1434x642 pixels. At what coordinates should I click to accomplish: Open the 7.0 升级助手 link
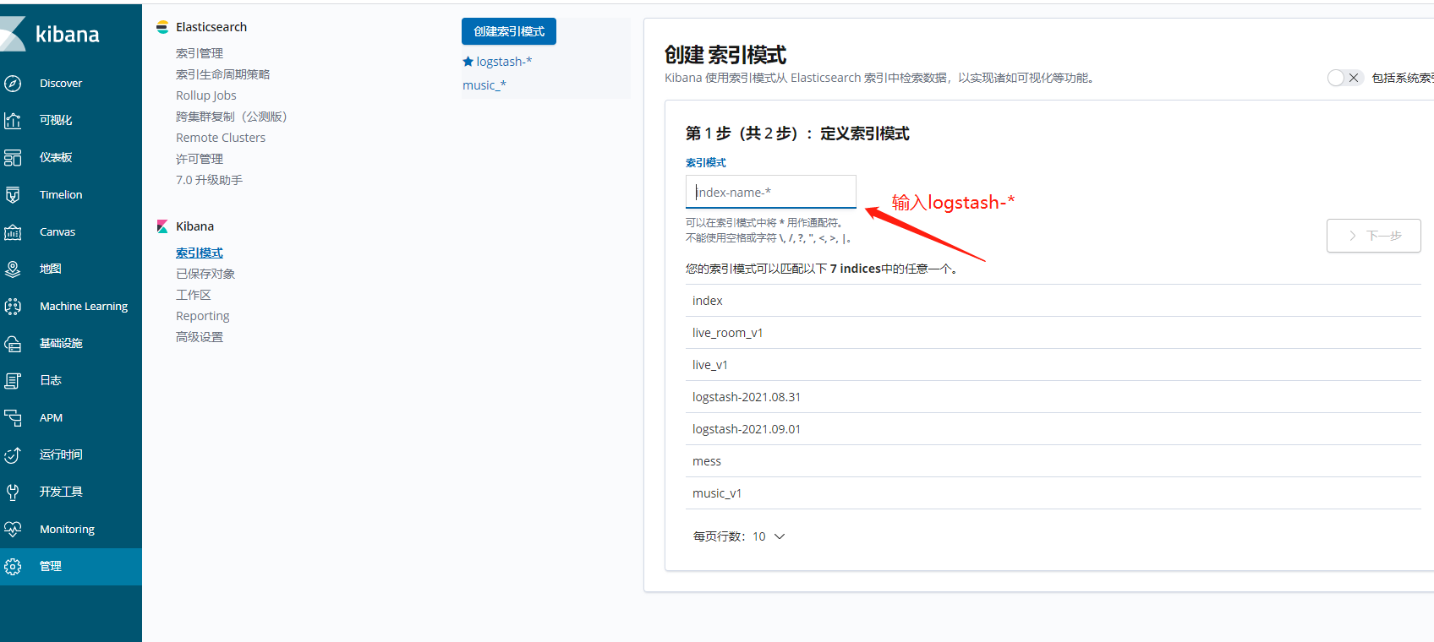[x=209, y=180]
